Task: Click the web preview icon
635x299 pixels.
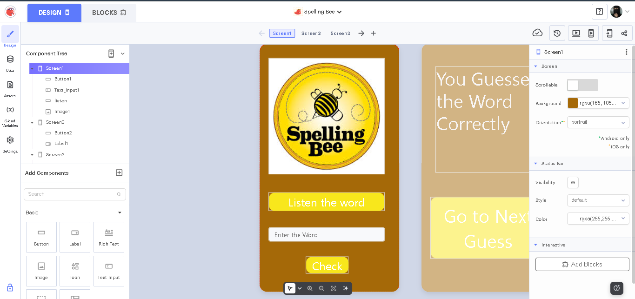Action: click(x=576, y=33)
